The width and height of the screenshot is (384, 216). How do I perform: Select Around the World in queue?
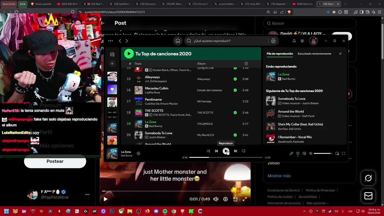click(x=305, y=114)
